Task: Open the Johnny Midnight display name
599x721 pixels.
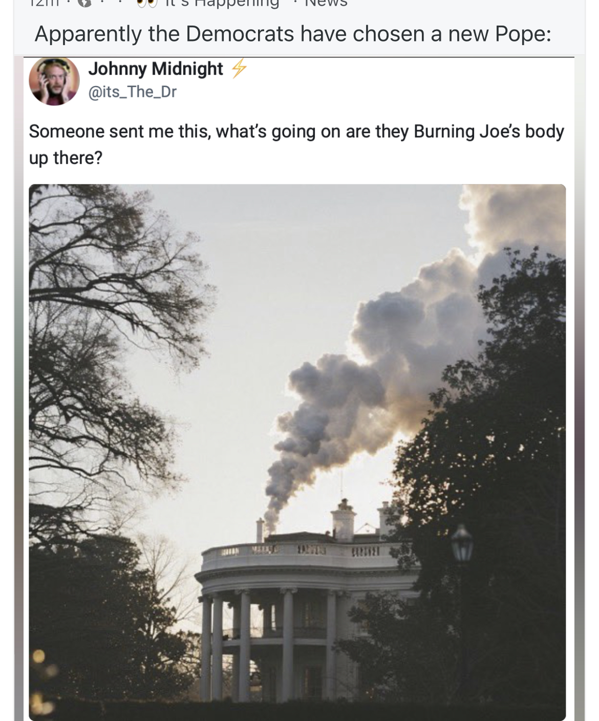Action: 156,69
